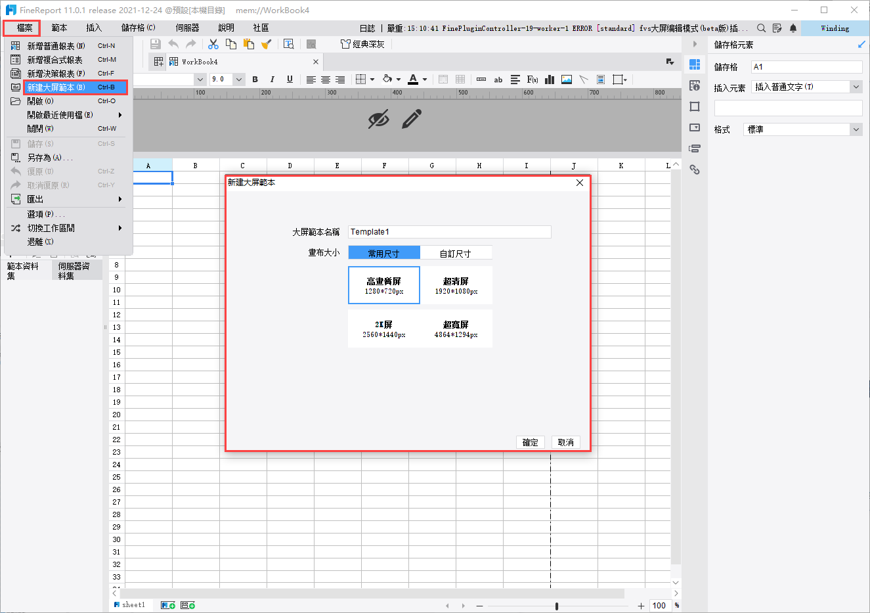Open the floating element square icon

click(x=695, y=106)
